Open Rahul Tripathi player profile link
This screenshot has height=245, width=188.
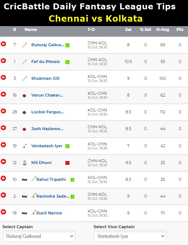pyautogui.click(x=51, y=179)
